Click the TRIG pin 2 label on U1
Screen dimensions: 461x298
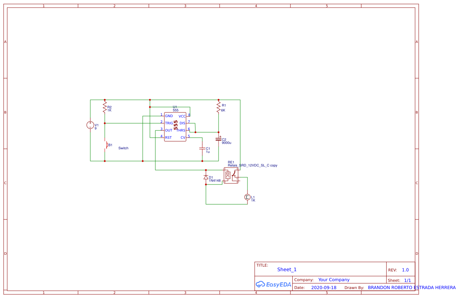(169, 123)
